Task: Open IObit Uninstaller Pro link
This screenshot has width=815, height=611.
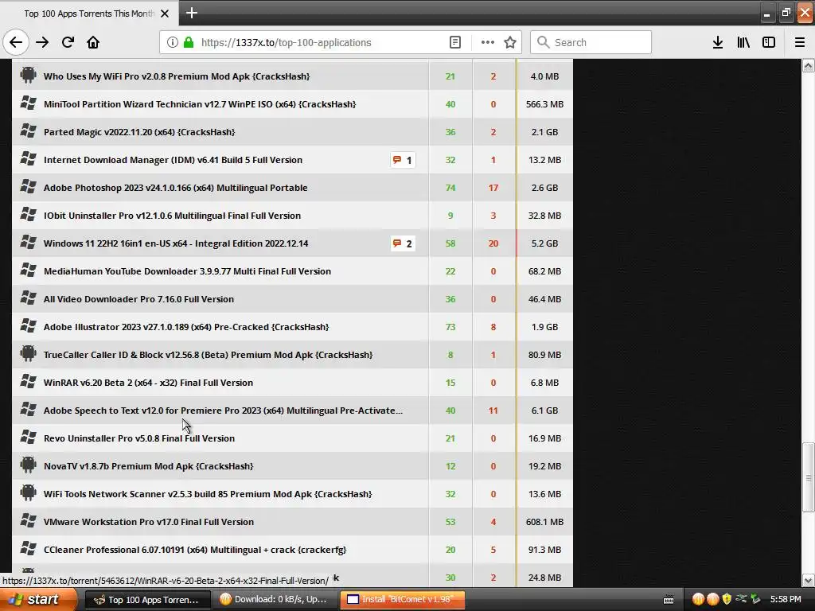Action: tap(172, 216)
